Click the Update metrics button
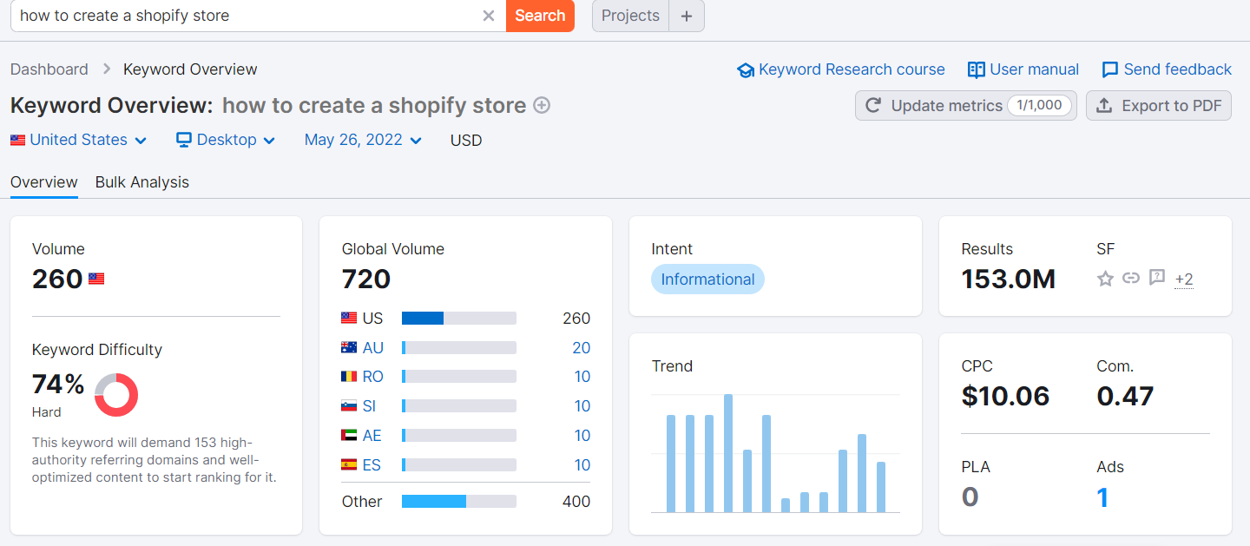The image size is (1250, 546). pyautogui.click(x=966, y=106)
